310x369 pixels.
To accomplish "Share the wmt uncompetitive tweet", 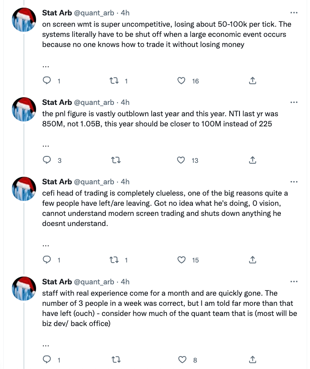I will [252, 81].
